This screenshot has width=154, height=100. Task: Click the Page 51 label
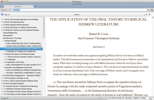click(x=7, y=15)
